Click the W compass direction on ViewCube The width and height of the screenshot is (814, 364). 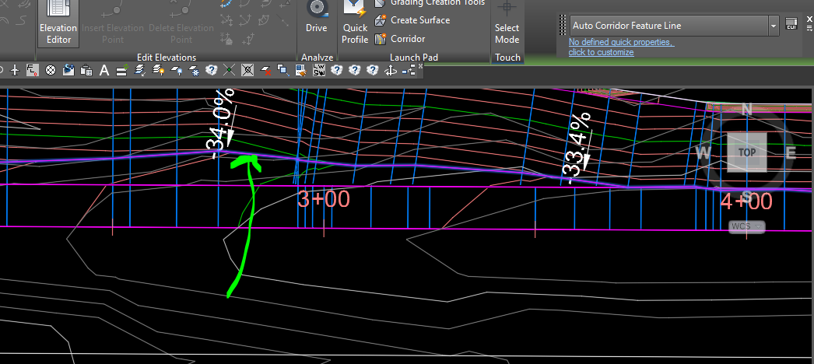[x=703, y=152]
